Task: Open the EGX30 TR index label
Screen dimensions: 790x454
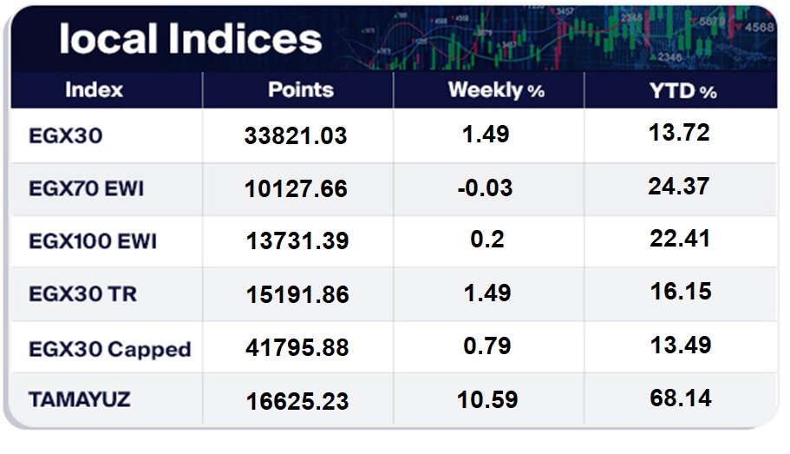Action: pos(83,294)
